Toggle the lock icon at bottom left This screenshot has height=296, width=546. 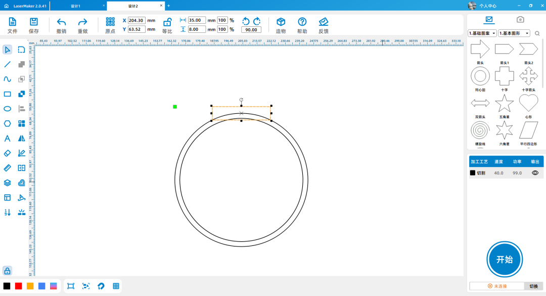click(x=8, y=270)
